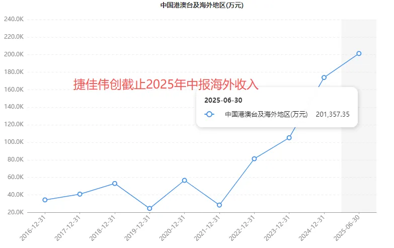The width and height of the screenshot is (394, 248).
Task: Select the 2018-12-31 data point on line
Action: click(115, 184)
